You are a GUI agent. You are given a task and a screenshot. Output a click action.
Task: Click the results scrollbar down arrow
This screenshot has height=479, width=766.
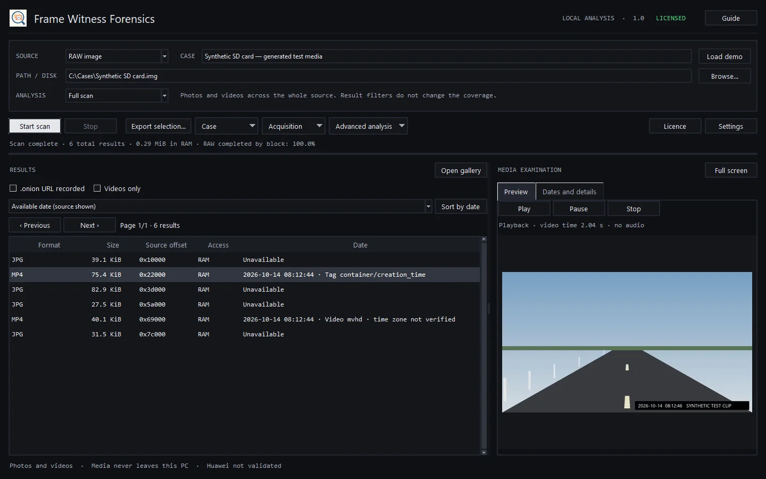pos(484,452)
